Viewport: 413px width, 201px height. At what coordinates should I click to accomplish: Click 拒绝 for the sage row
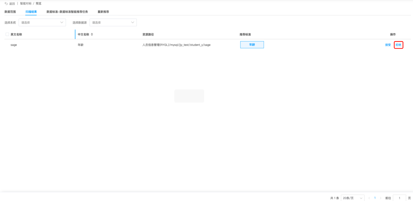coord(398,45)
